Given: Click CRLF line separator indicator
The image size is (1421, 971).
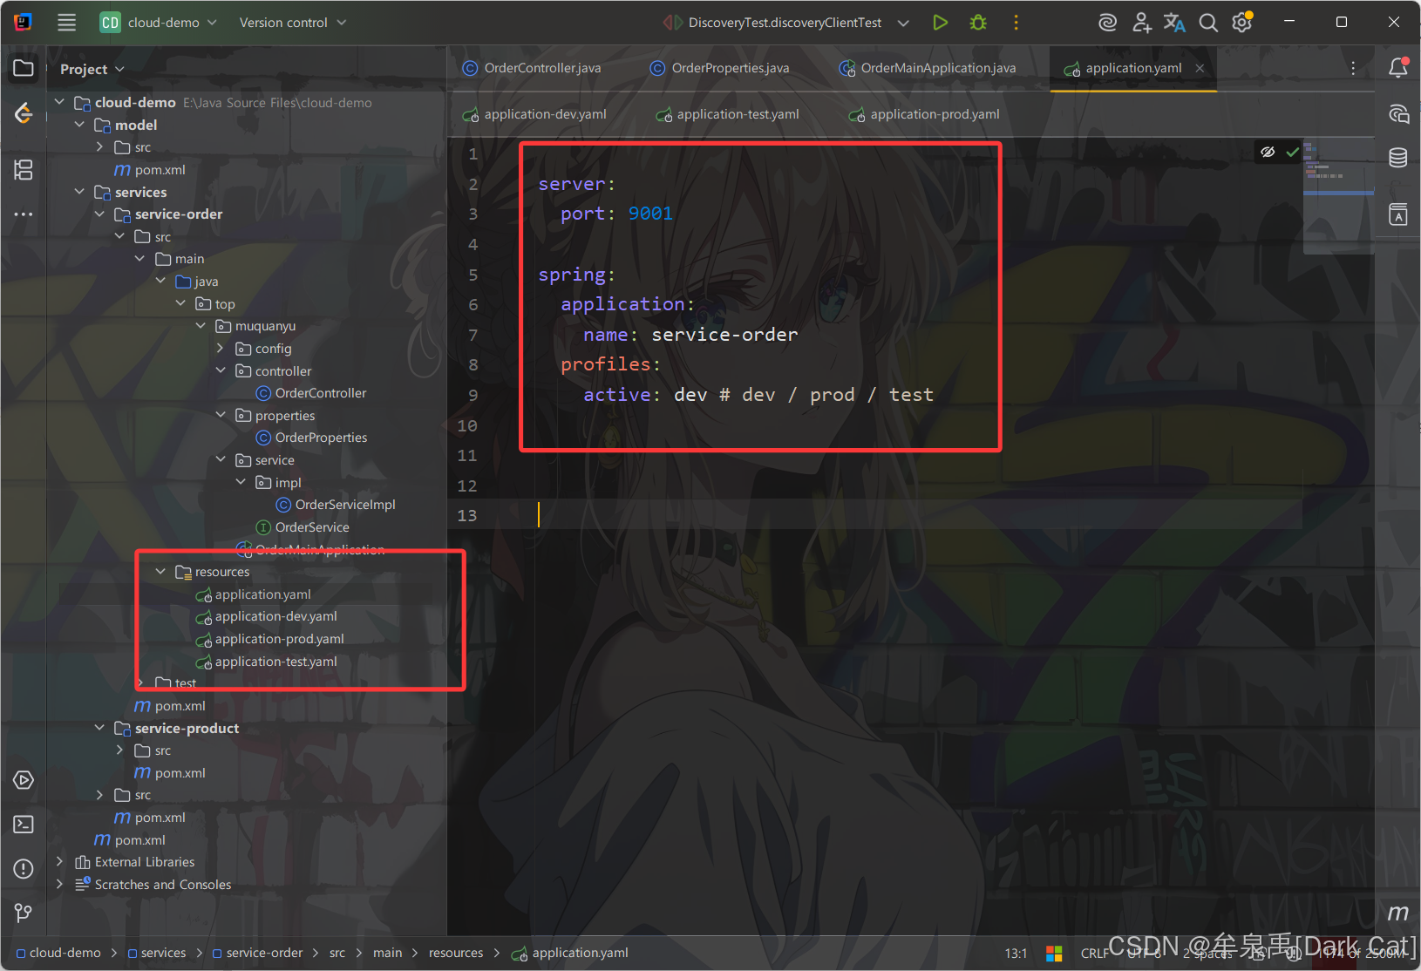Looking at the screenshot, I should (x=1094, y=954).
